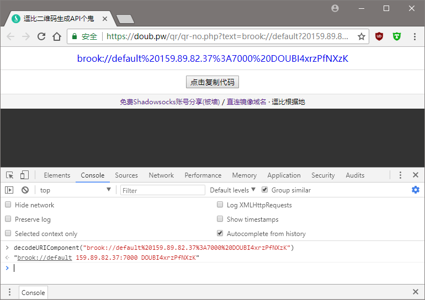Switch to the Memory tab
Image resolution: width=425 pixels, height=300 pixels.
[244, 175]
